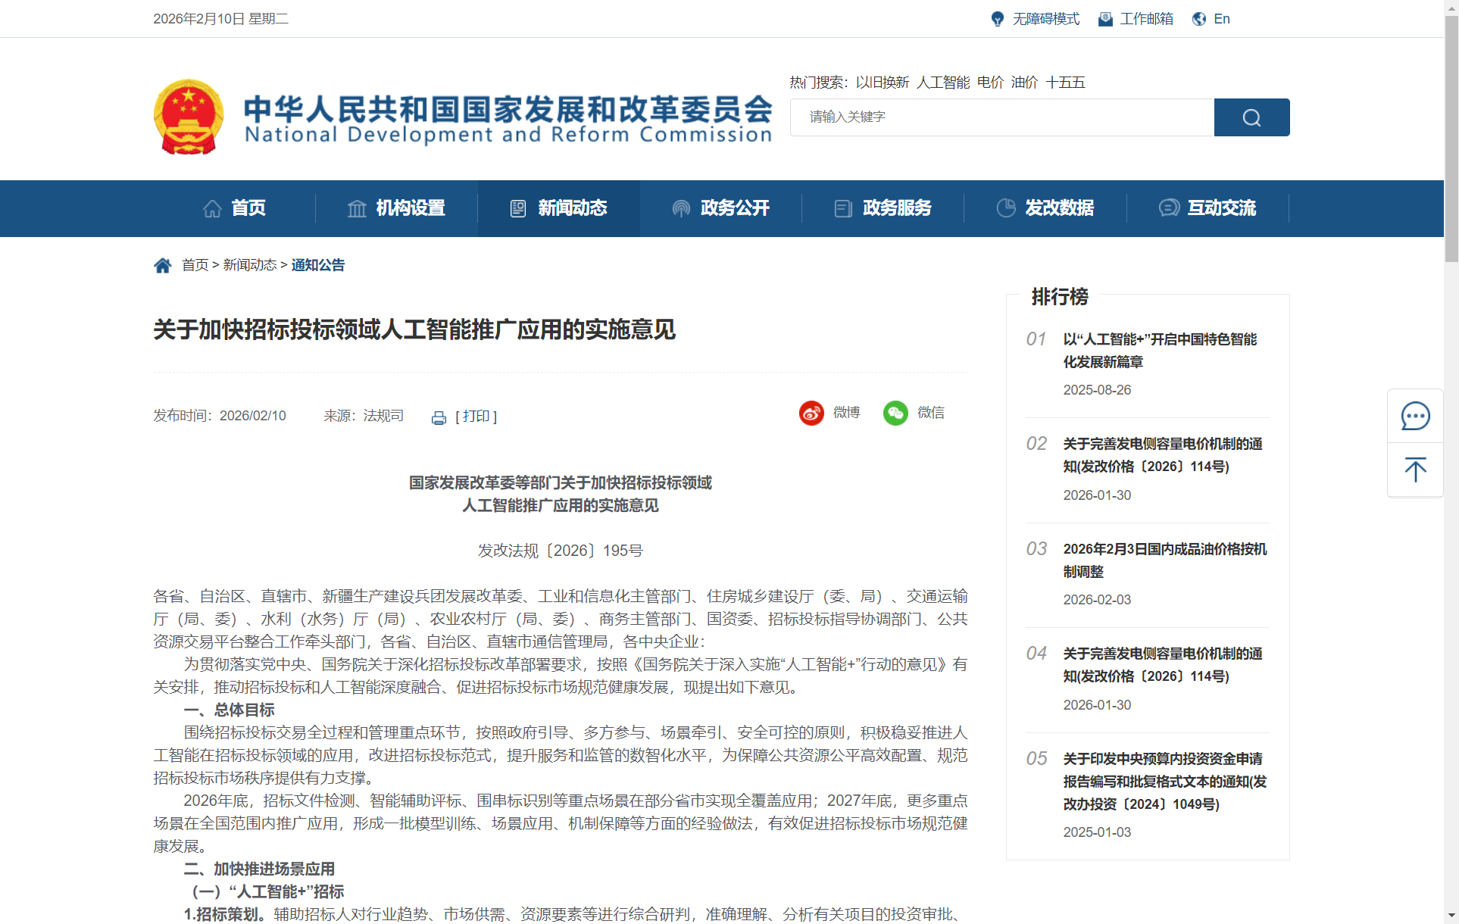Click the back-to-top arrow button
Image resolution: width=1459 pixels, height=924 pixels.
coord(1414,470)
